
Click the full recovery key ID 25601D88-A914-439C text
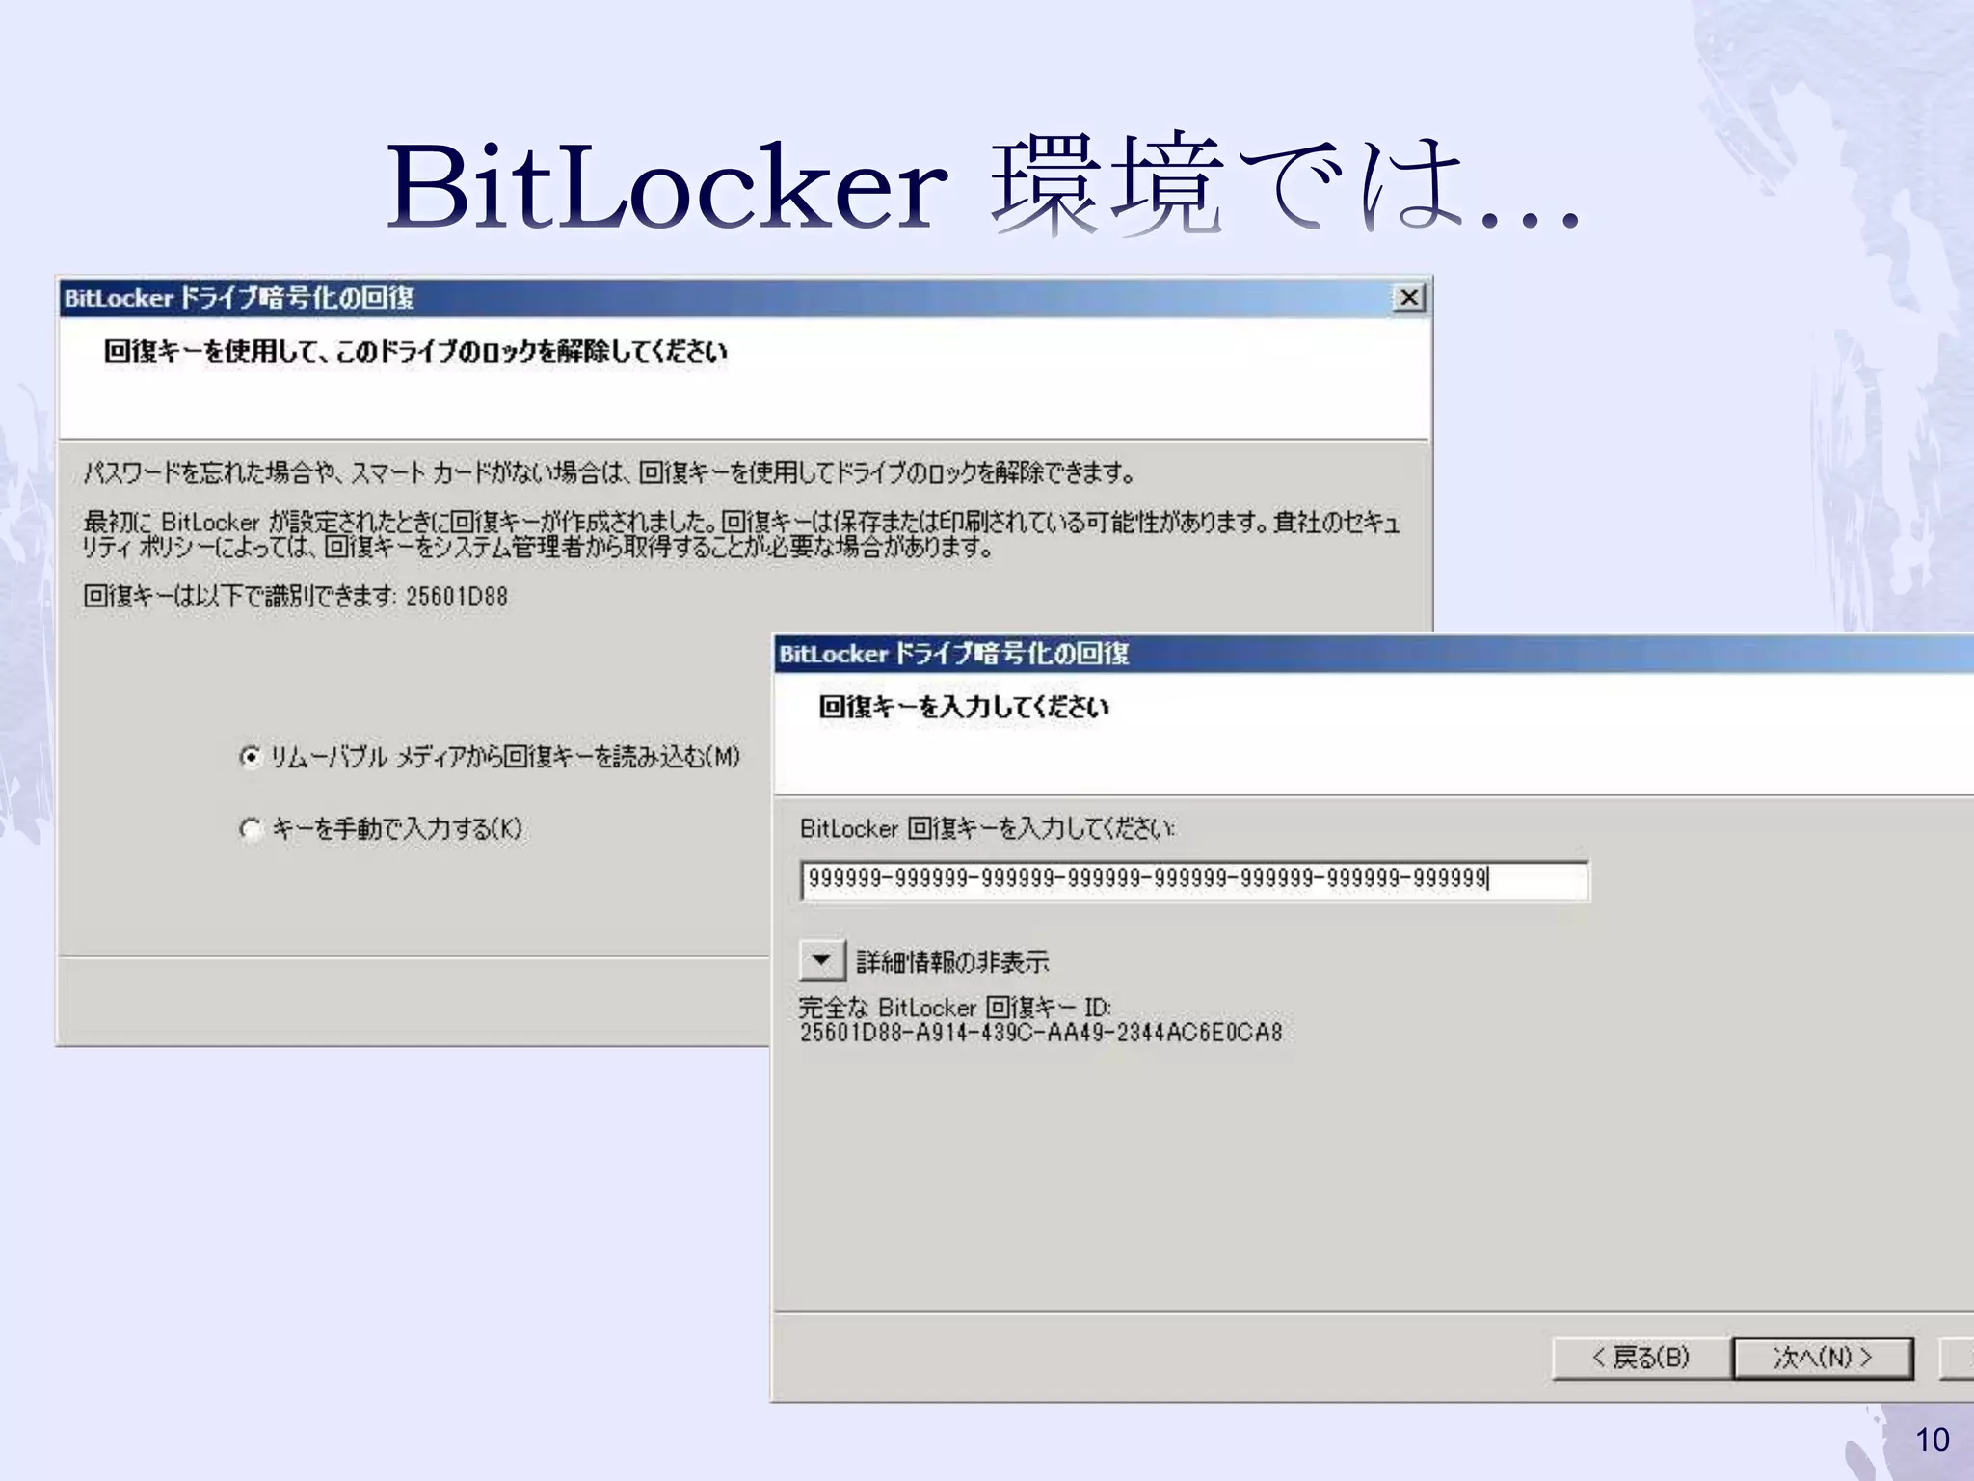pos(1041,1033)
